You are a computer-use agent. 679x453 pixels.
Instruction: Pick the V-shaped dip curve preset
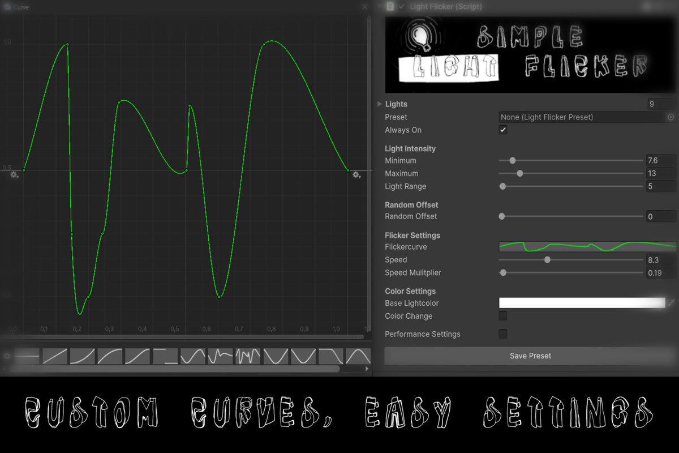(x=276, y=356)
